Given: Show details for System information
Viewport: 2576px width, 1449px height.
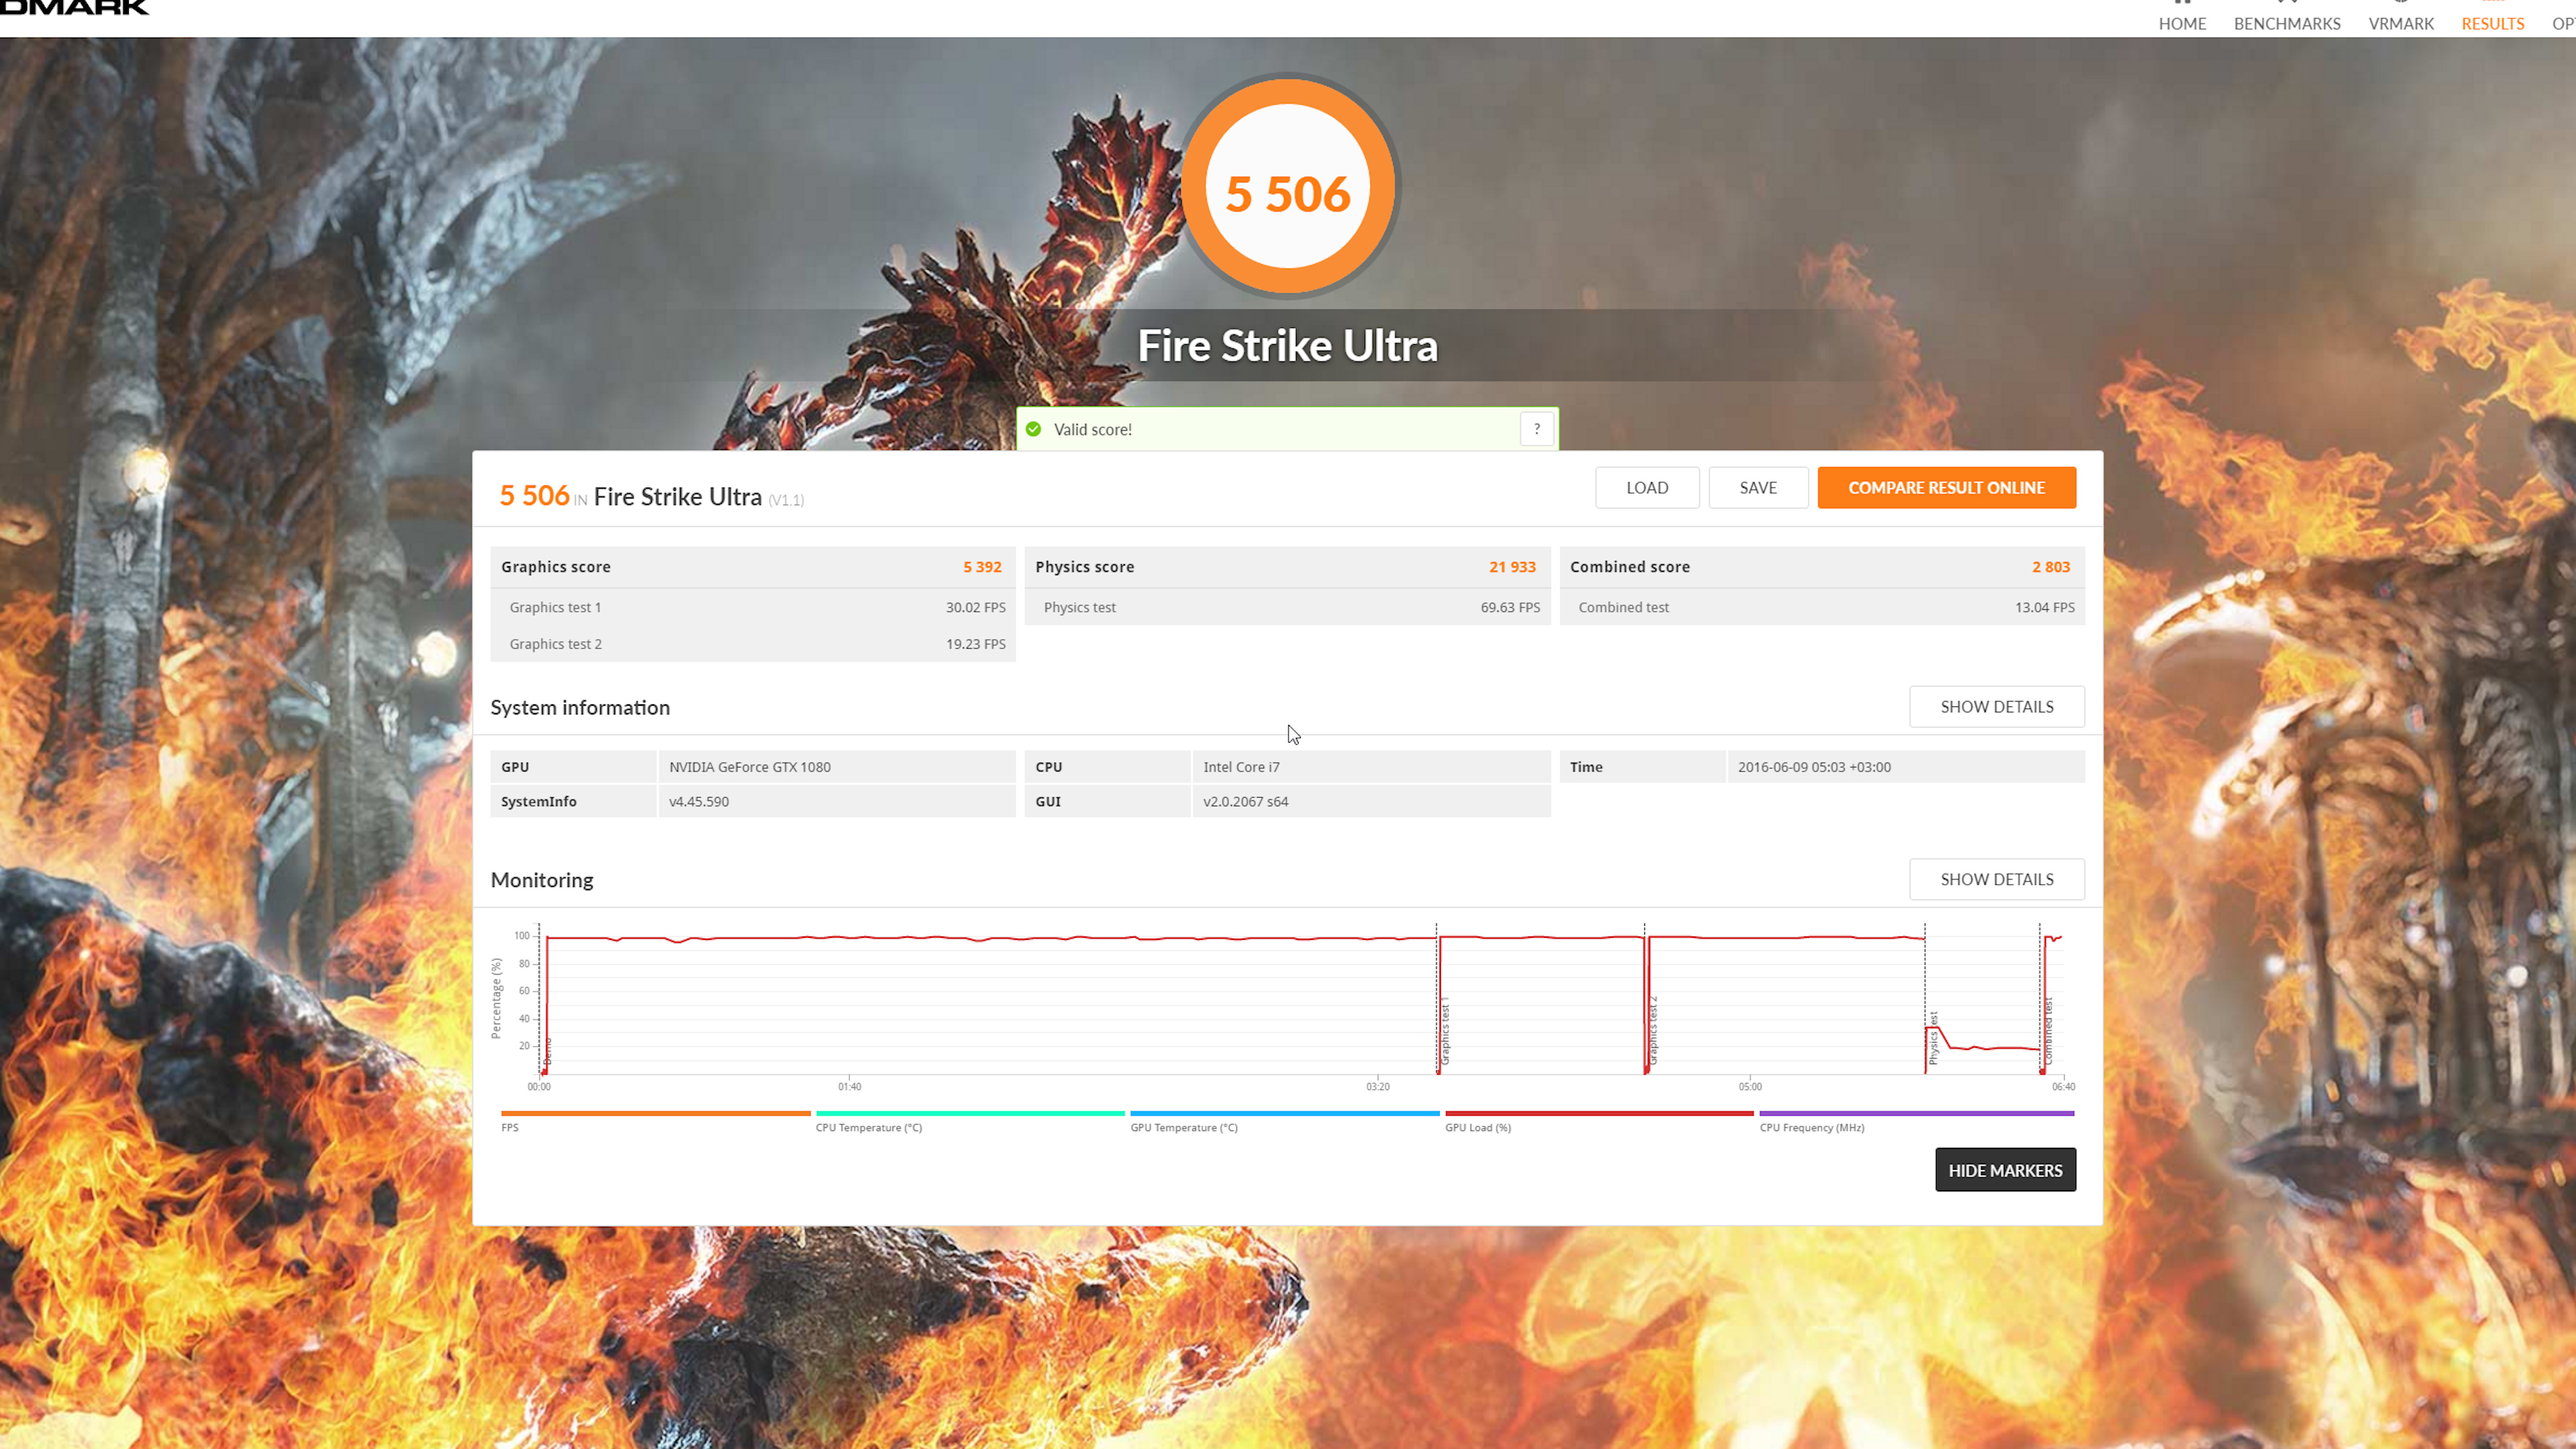Looking at the screenshot, I should tap(1996, 706).
